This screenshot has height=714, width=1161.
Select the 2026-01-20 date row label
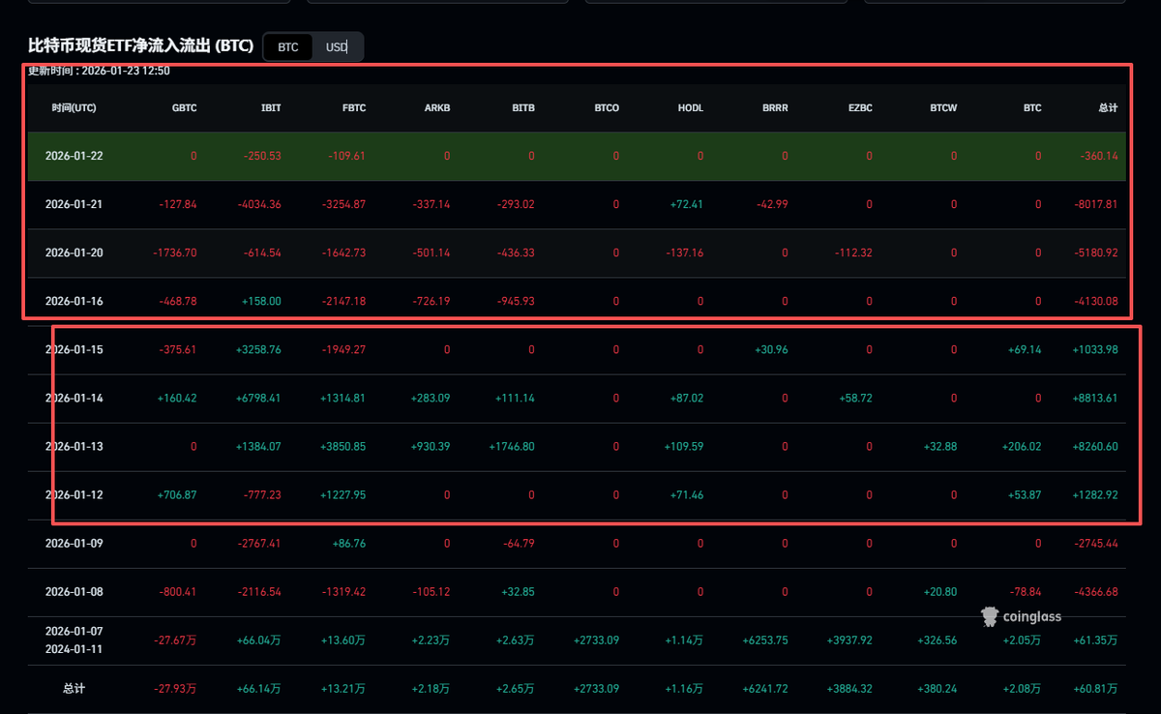74,253
